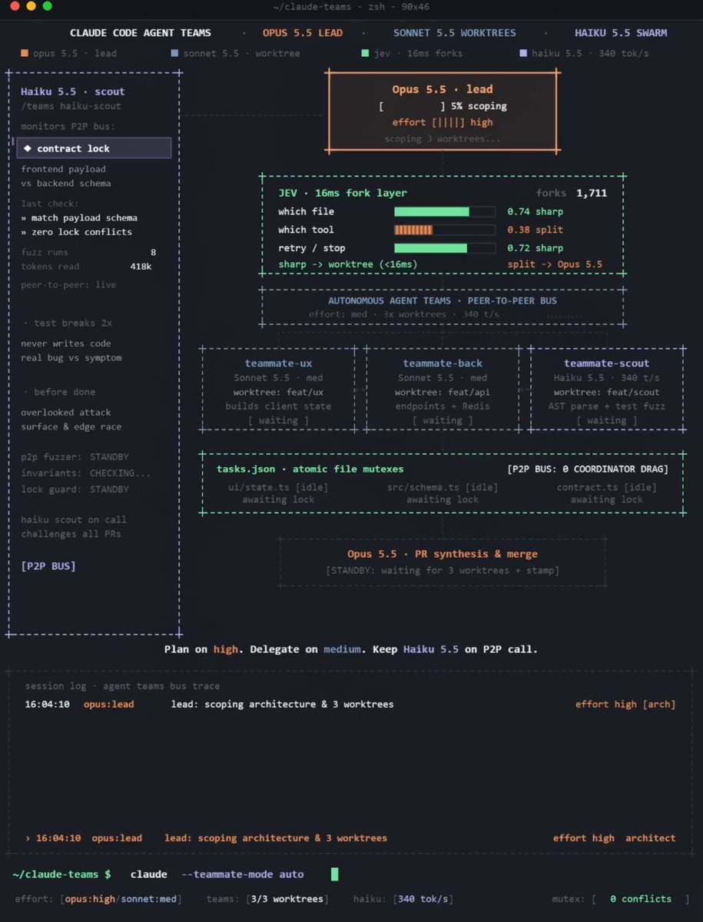The width and height of the screenshot is (703, 922).
Task: Click "teams: [3/3 worktrees]" in the status bar
Action: pos(268,899)
